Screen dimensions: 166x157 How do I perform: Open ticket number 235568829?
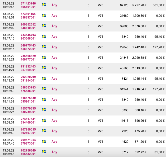[28, 56]
